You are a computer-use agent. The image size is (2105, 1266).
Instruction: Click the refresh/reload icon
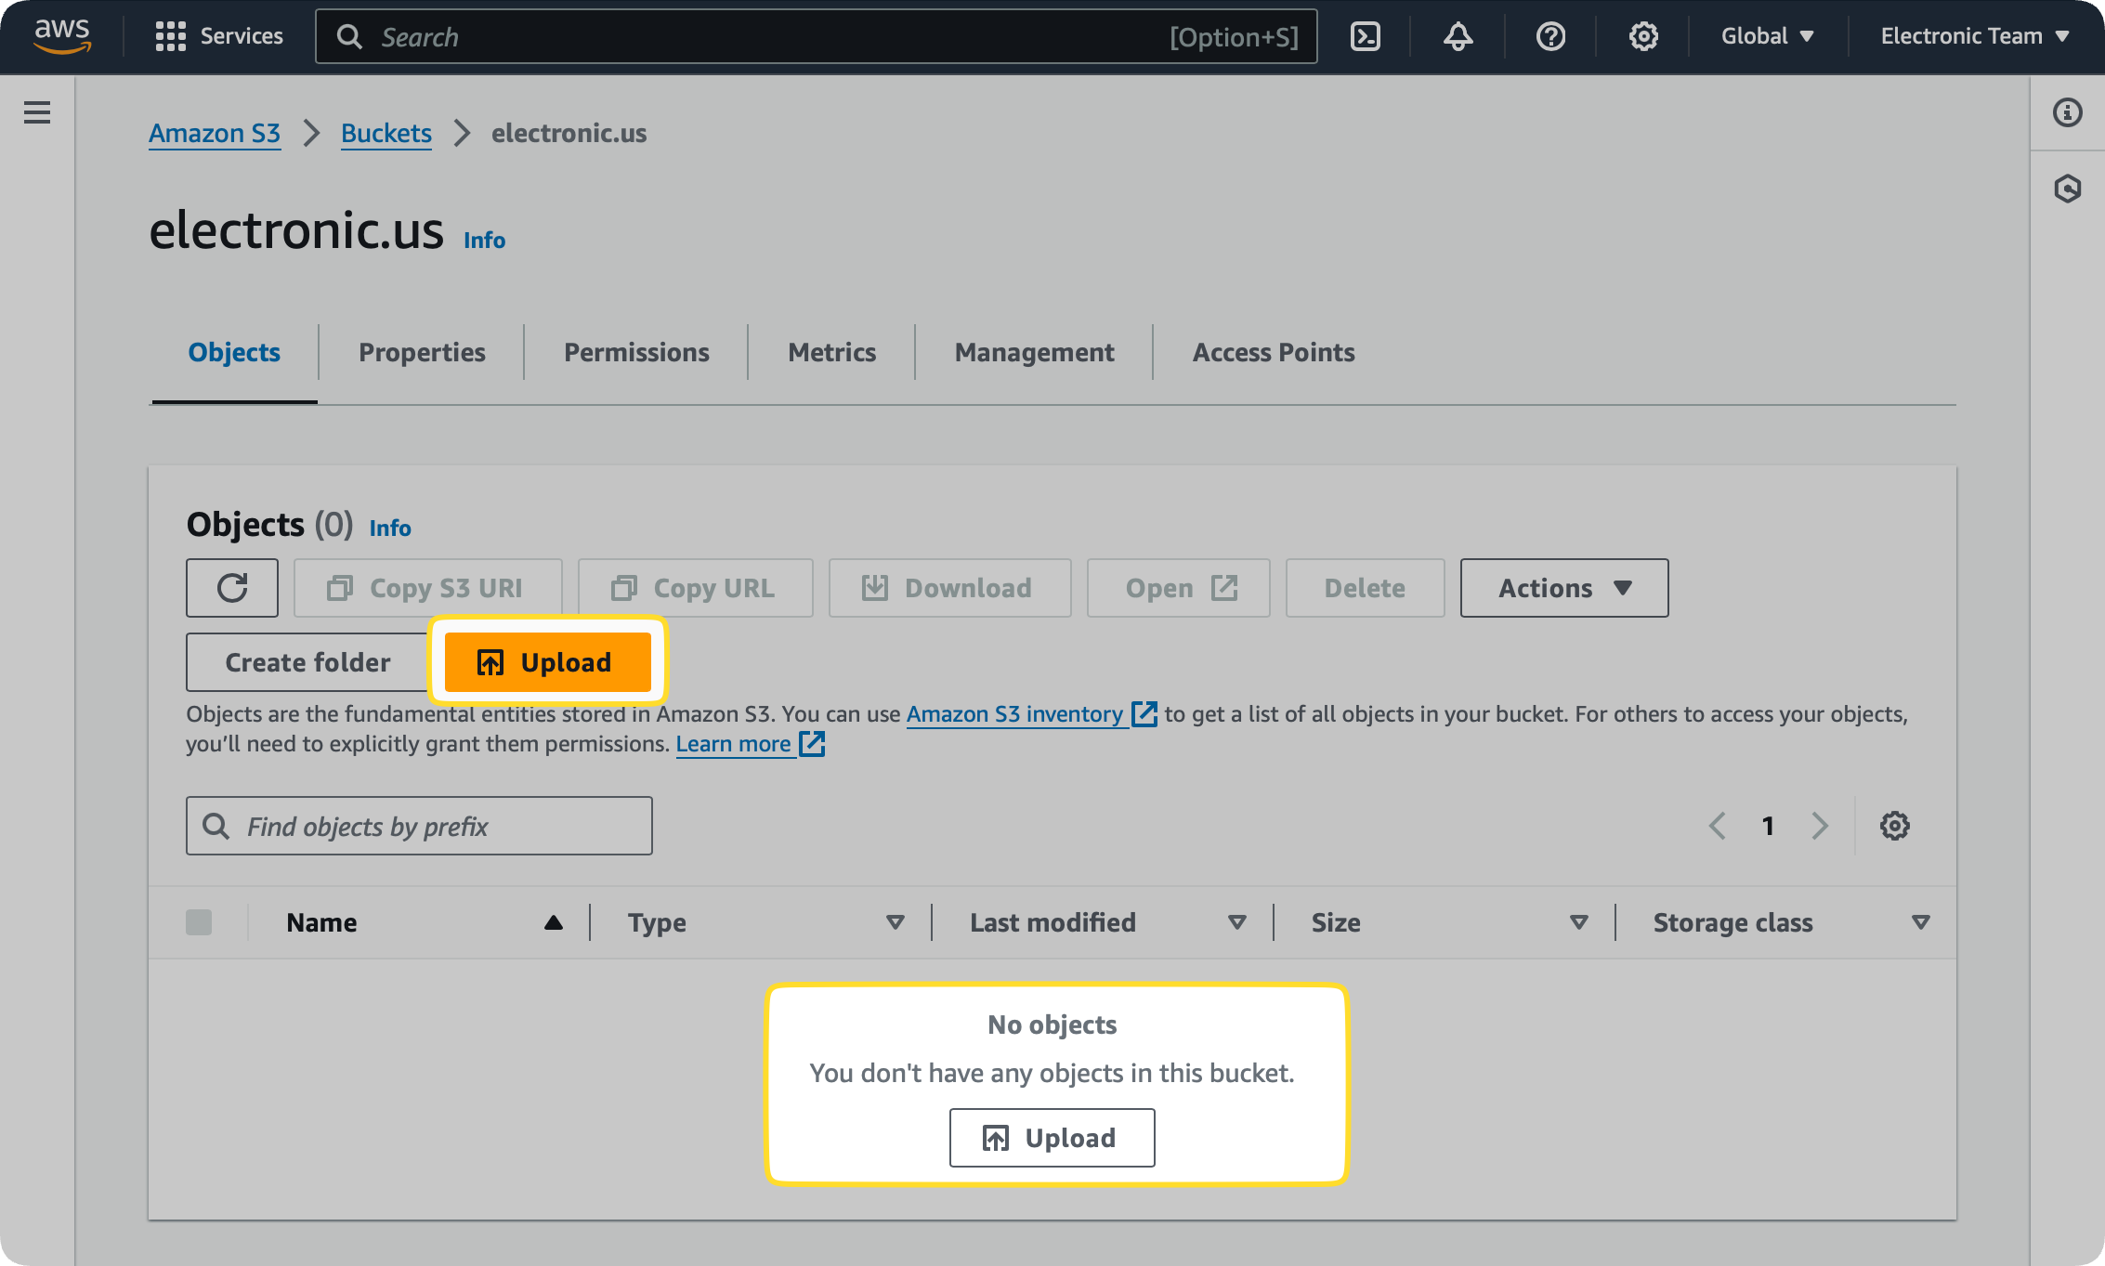pos(233,586)
